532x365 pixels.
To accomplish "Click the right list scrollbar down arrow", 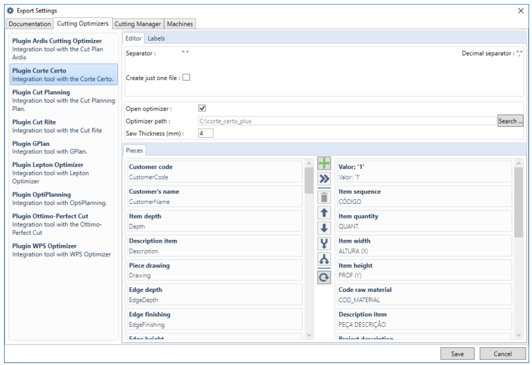I will click(518, 335).
